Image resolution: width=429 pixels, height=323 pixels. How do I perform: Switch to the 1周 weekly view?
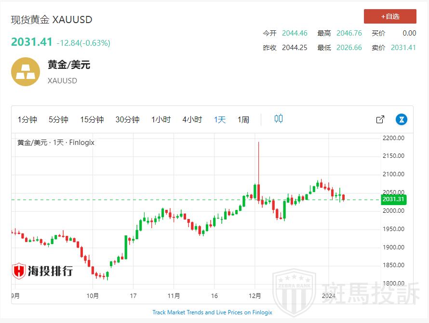tap(243, 120)
